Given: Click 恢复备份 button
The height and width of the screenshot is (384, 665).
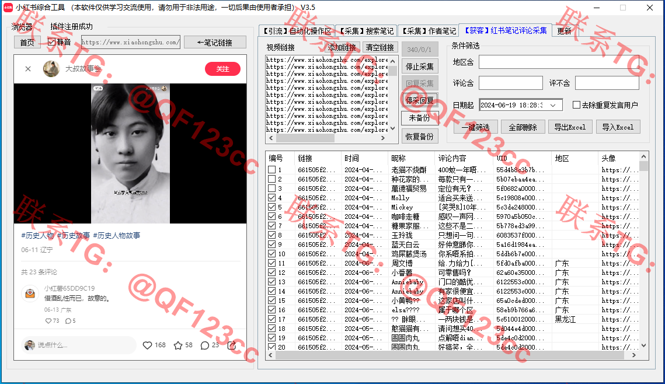Looking at the screenshot, I should pos(419,137).
